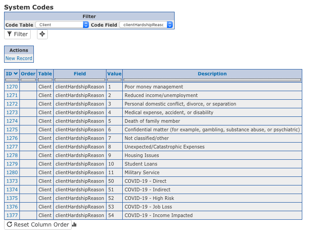Click the Filter button
This screenshot has height=236, width=314.
[18, 34]
